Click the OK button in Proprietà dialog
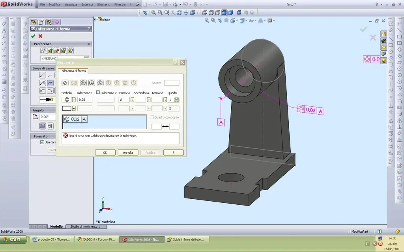Screen dimensions: 404x252 coord(105,152)
